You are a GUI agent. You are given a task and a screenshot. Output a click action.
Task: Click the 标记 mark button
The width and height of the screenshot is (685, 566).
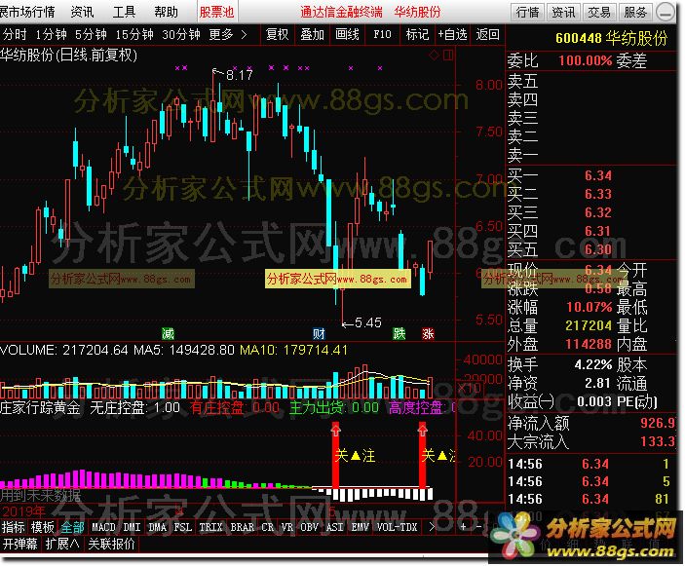[x=417, y=34]
